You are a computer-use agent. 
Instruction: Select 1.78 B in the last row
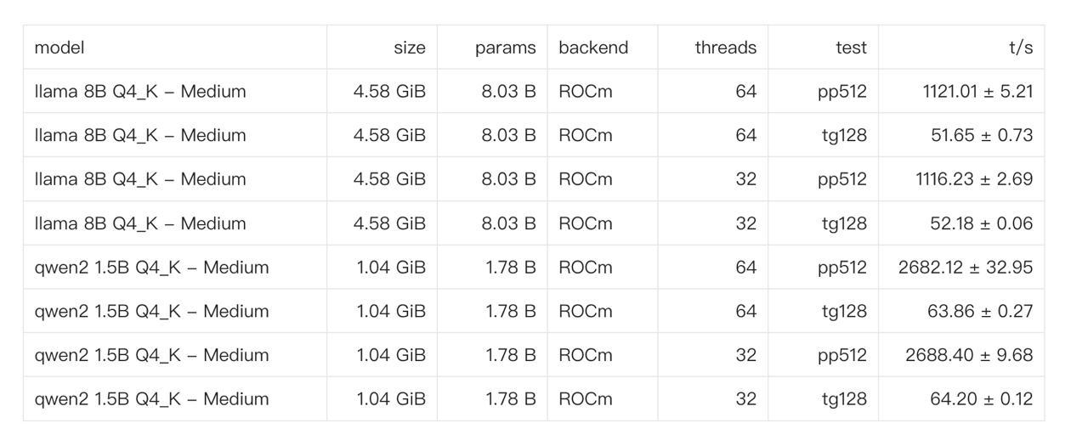click(x=511, y=399)
